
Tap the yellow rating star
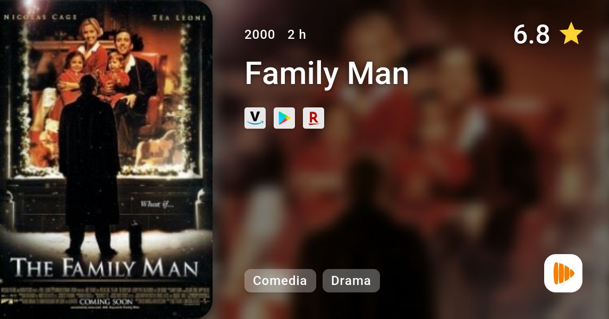[x=571, y=33]
